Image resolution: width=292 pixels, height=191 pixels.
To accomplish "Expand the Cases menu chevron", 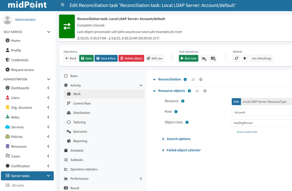I will click(48, 156).
